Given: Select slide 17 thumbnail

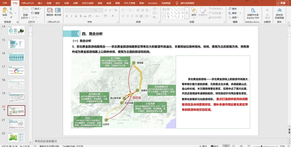Looking at the screenshot, I should coord(16,70).
